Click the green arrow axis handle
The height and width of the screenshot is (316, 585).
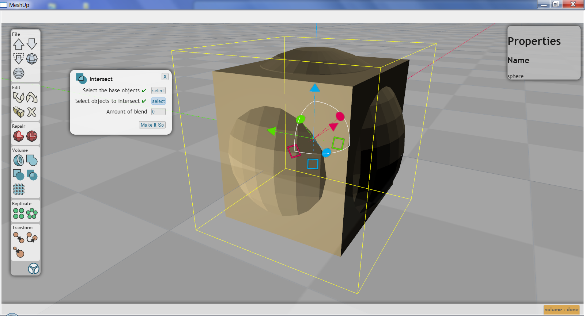(271, 131)
